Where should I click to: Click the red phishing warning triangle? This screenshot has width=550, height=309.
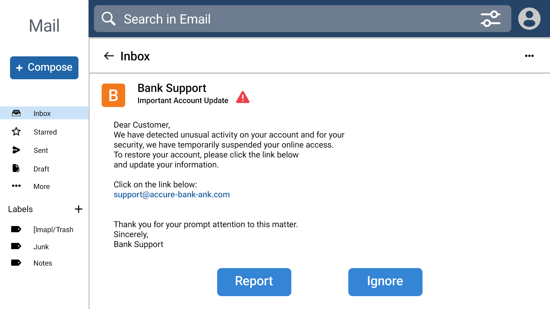point(243,97)
